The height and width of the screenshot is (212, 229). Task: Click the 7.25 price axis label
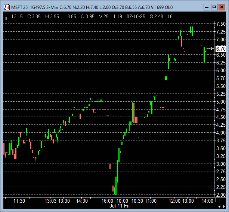click(x=221, y=32)
